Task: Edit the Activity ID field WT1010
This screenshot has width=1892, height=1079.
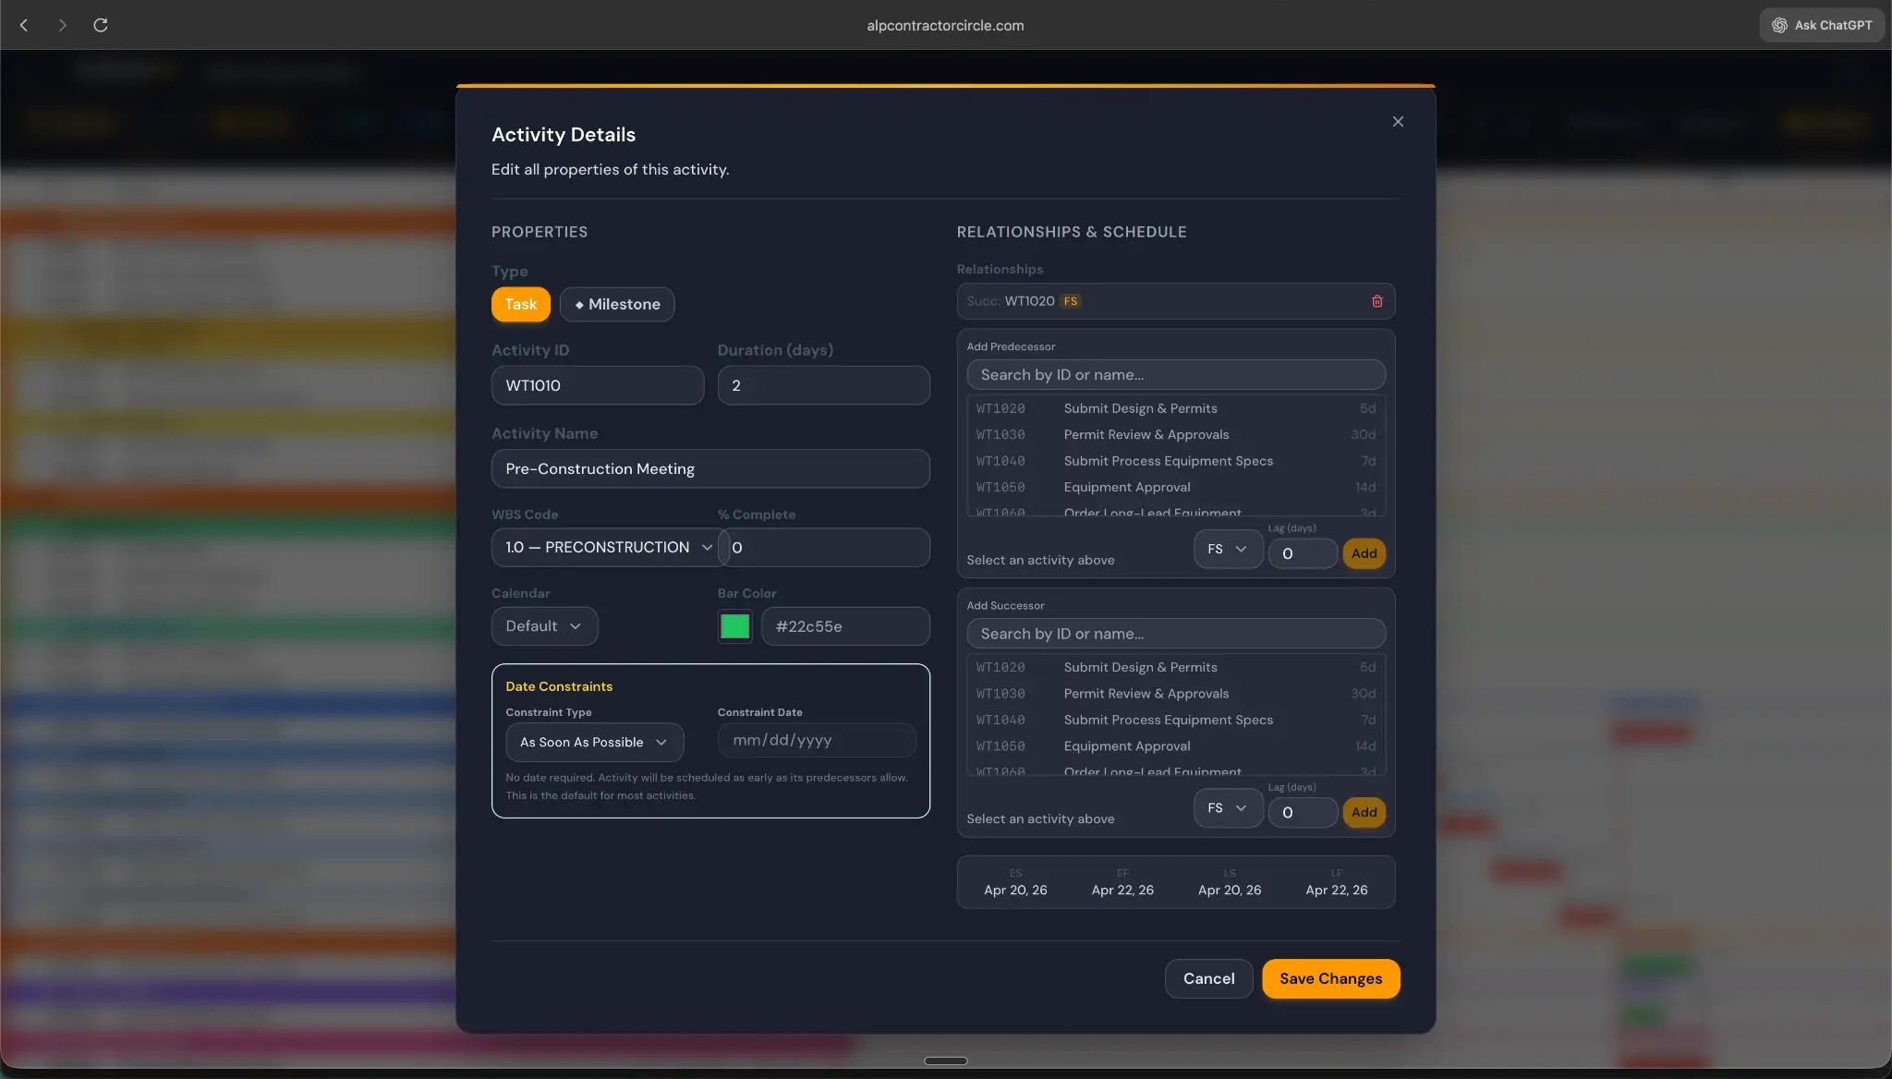Action: tap(598, 385)
